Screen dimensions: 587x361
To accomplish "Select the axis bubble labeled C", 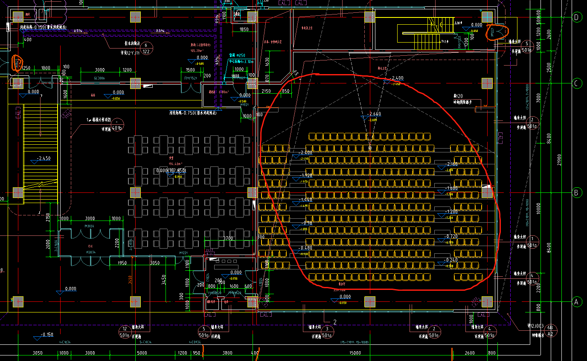I will [x=577, y=83].
